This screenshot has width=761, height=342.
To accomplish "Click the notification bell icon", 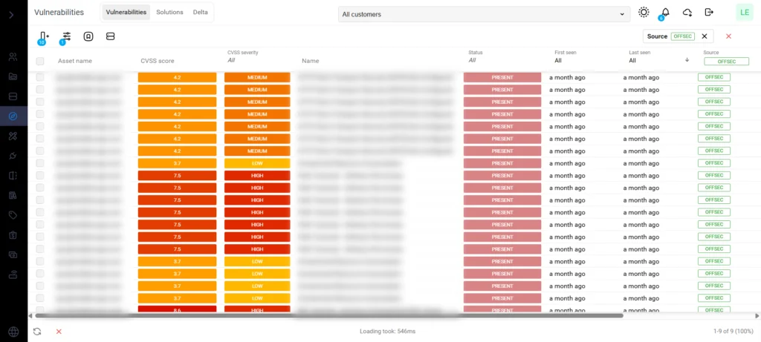I will 665,13.
